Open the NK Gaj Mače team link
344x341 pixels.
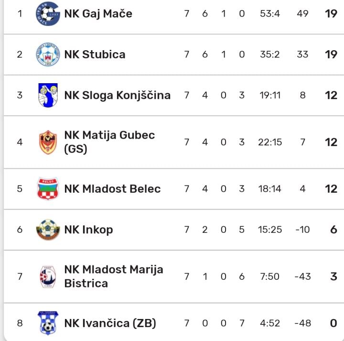click(98, 14)
